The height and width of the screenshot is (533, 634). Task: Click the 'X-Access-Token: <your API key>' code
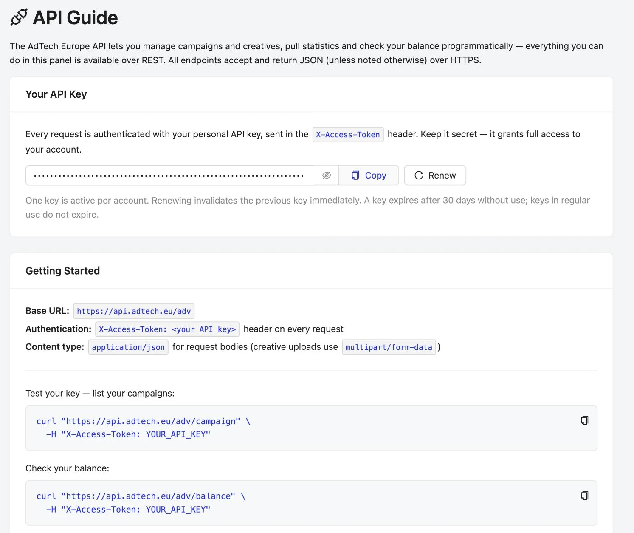167,329
